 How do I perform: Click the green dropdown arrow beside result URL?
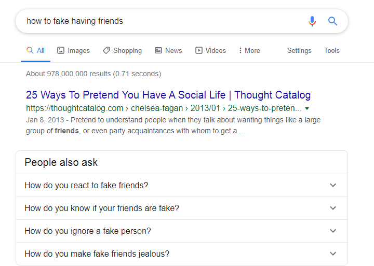point(307,109)
